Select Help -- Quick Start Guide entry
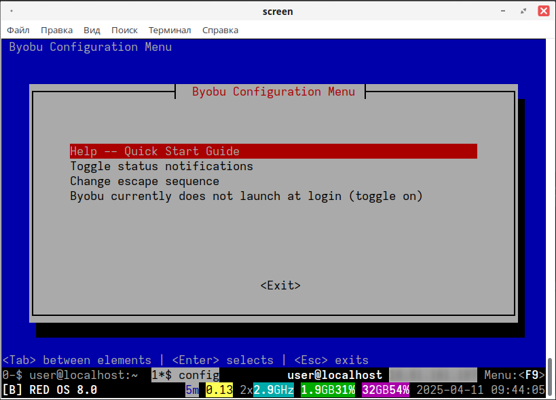This screenshot has width=556, height=400. click(x=274, y=151)
